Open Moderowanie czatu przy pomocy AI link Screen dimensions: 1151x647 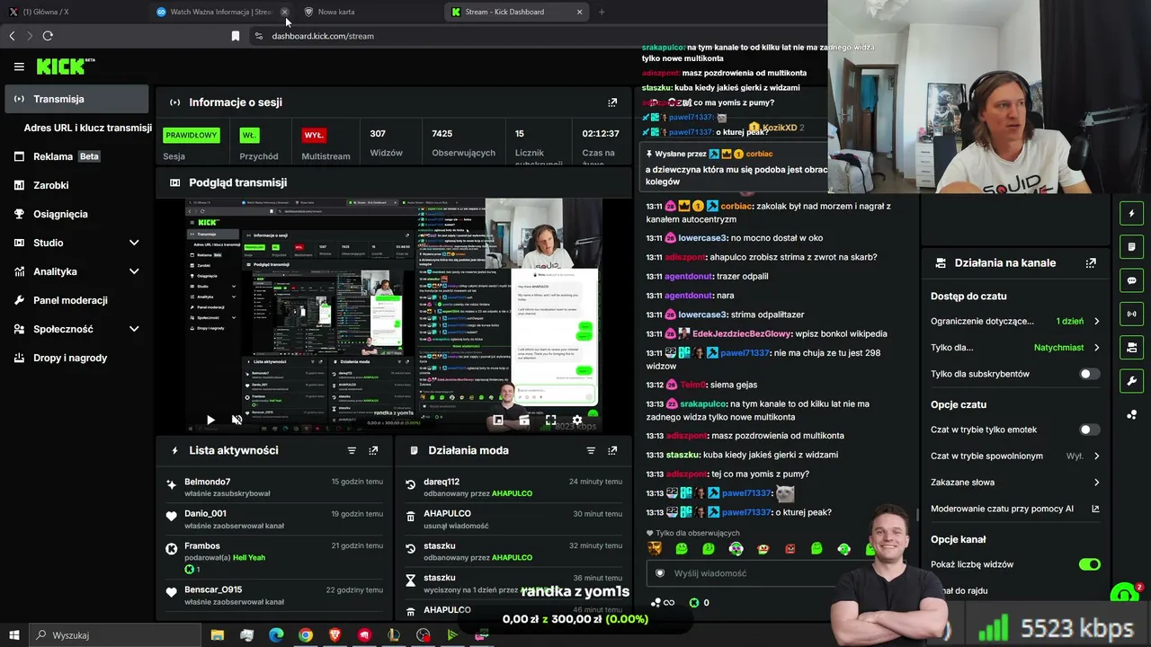[1015, 509]
